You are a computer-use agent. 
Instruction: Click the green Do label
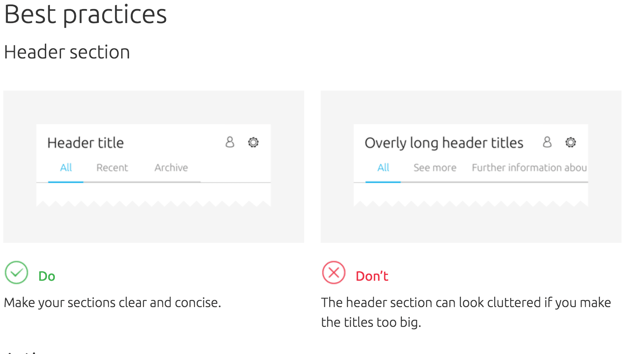(x=47, y=276)
